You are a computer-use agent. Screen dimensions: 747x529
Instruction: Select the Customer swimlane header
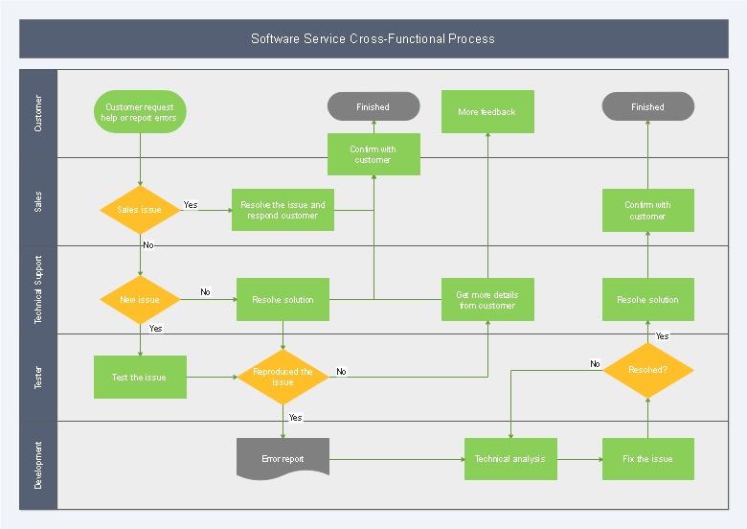coord(38,112)
